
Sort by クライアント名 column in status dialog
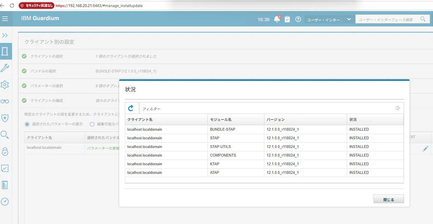(166, 119)
